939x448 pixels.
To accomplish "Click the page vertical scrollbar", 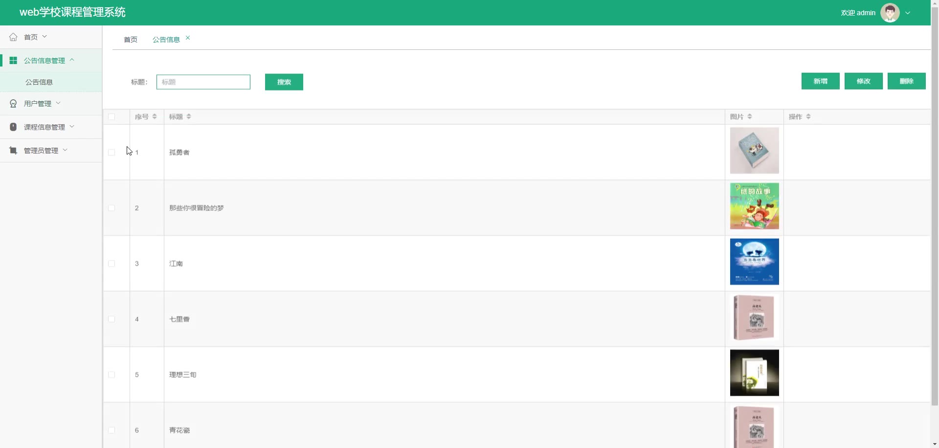I will click(935, 205).
